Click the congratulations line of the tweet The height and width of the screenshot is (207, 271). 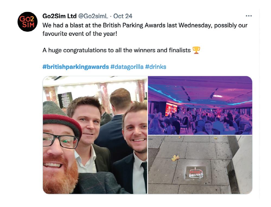(116, 50)
